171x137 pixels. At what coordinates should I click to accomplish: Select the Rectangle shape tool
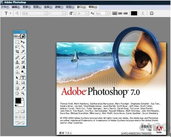coord(23,82)
